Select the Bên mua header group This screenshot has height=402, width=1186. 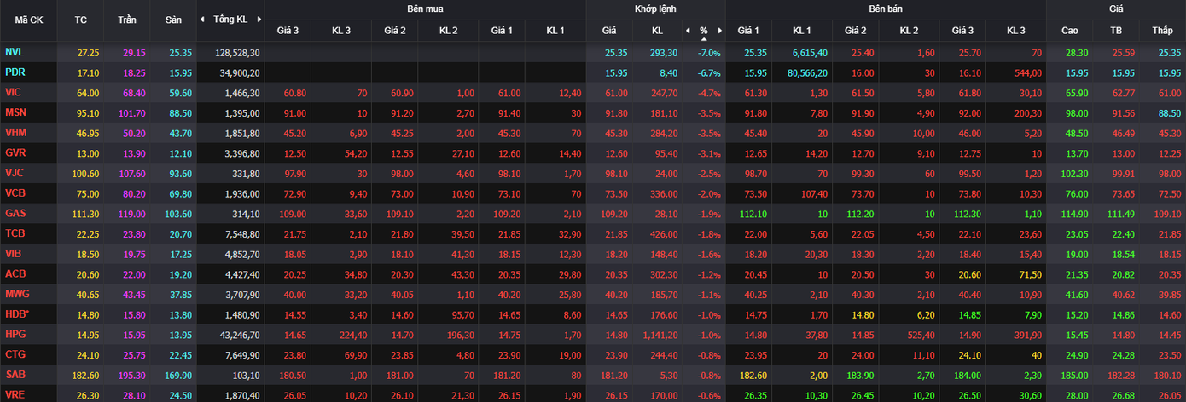[425, 9]
